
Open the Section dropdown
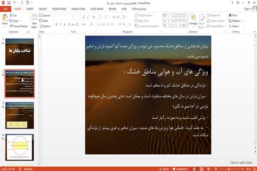45,26
